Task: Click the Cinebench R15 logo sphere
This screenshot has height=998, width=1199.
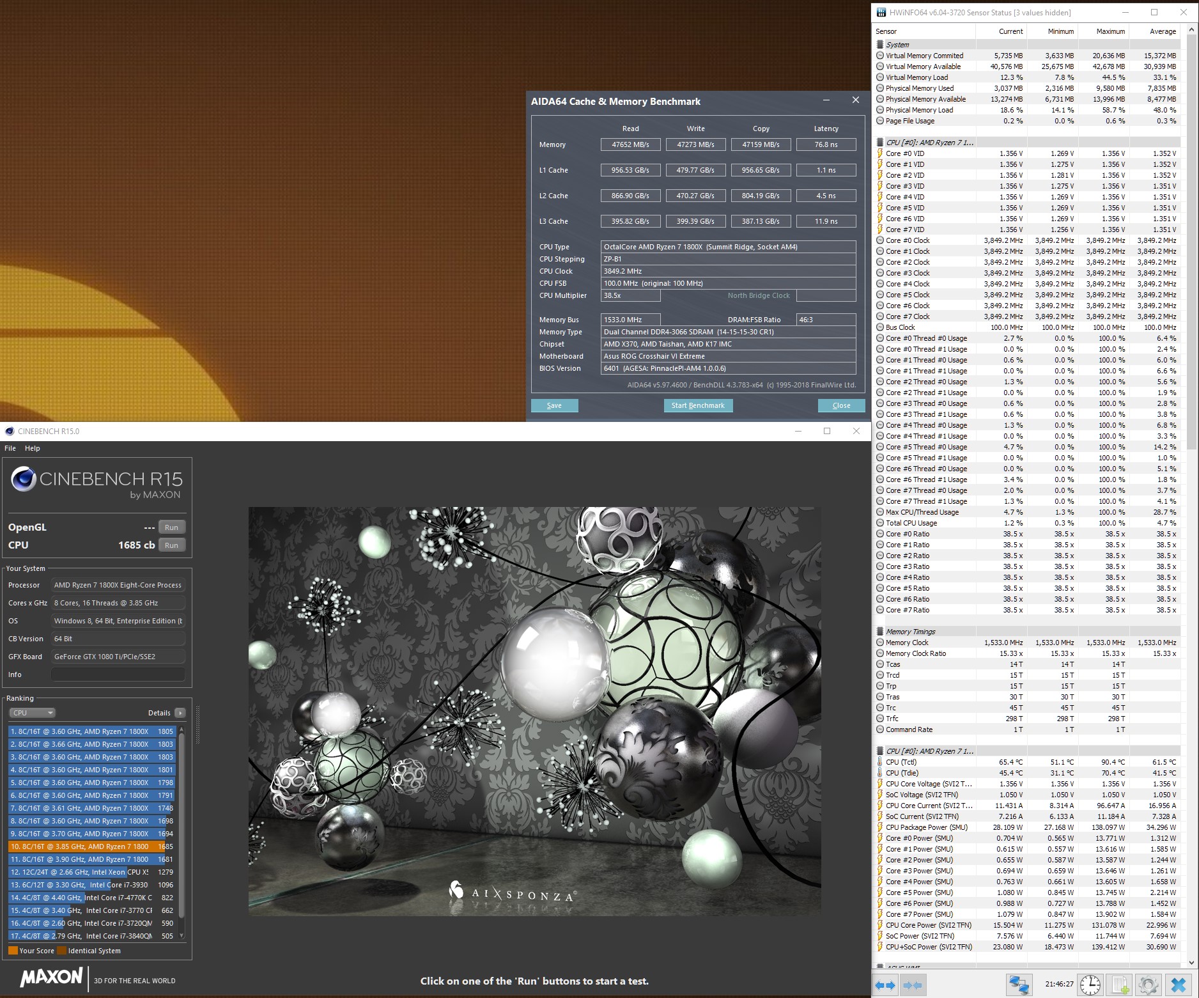Action: click(24, 480)
